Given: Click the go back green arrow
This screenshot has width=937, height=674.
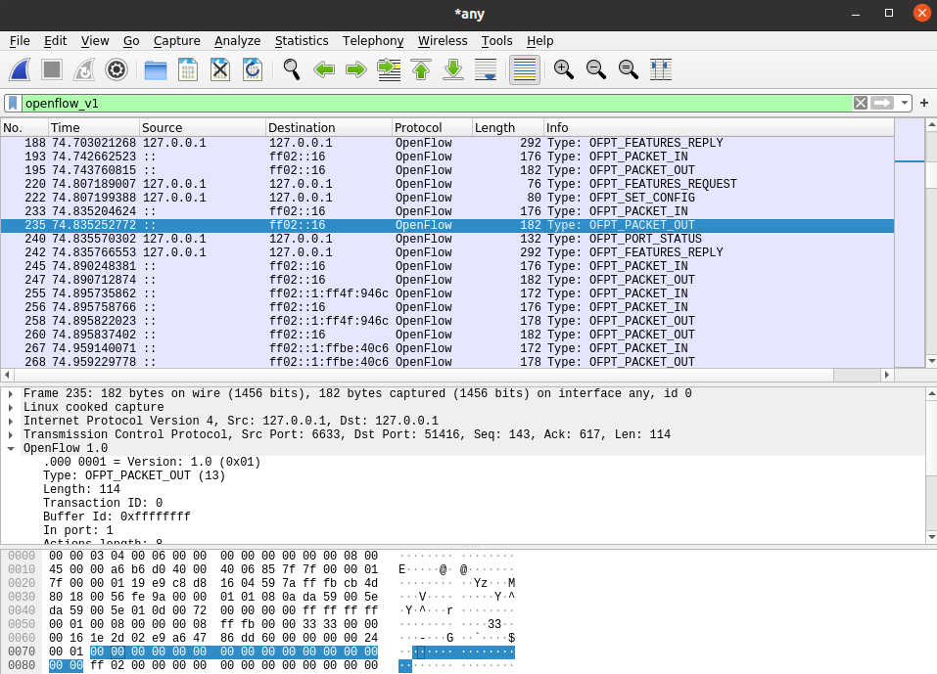Looking at the screenshot, I should click(324, 69).
